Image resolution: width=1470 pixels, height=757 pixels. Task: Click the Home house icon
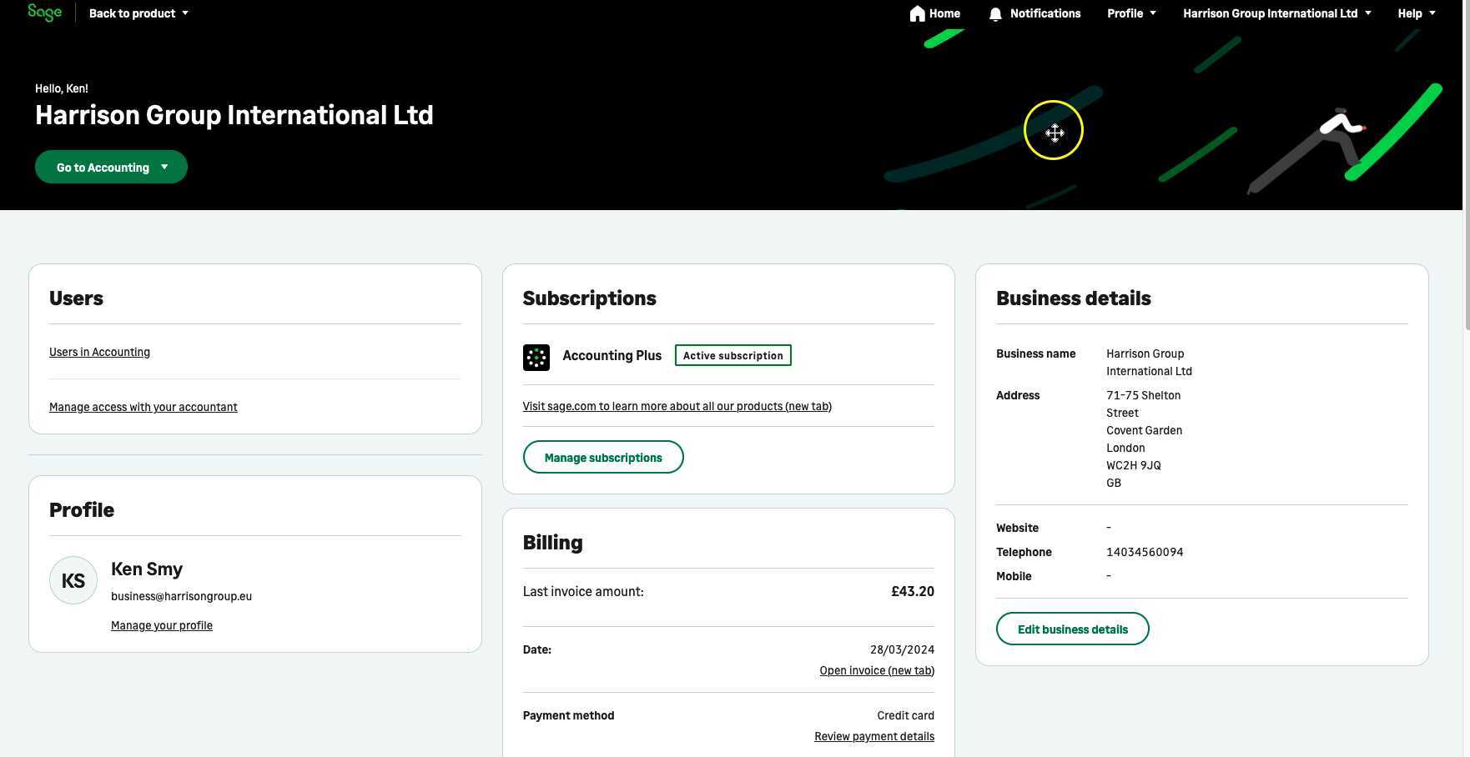918,13
